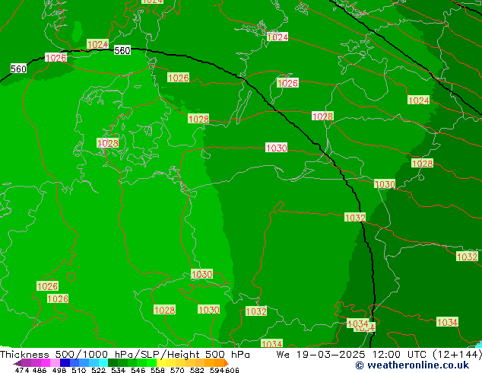Click legend value 510
This screenshot has height=373, width=482.
point(79,370)
